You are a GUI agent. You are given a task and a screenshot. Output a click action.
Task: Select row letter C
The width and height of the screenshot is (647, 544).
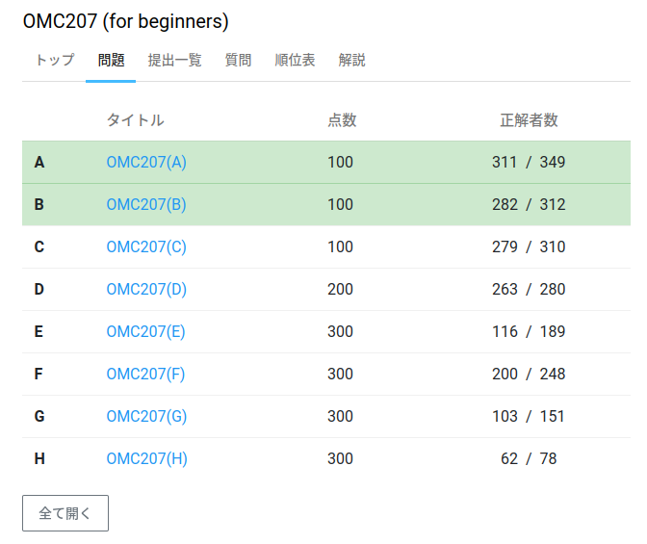pos(39,246)
